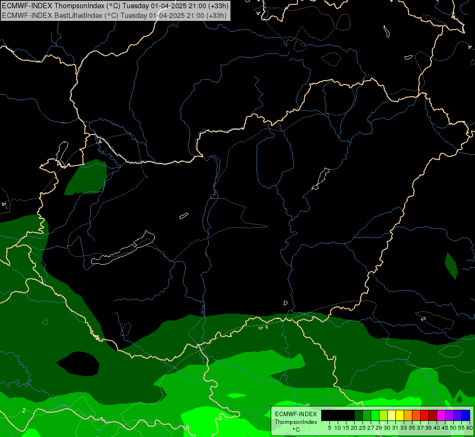This screenshot has width=475, height=437.
Task: Click the legend scale value 60
Action: [x=470, y=428]
